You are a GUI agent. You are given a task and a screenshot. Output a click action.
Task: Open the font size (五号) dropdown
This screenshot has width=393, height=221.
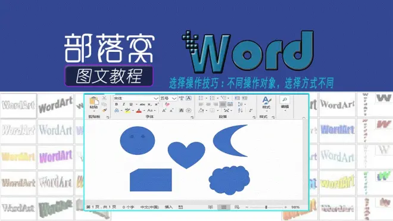pyautogui.click(x=174, y=98)
